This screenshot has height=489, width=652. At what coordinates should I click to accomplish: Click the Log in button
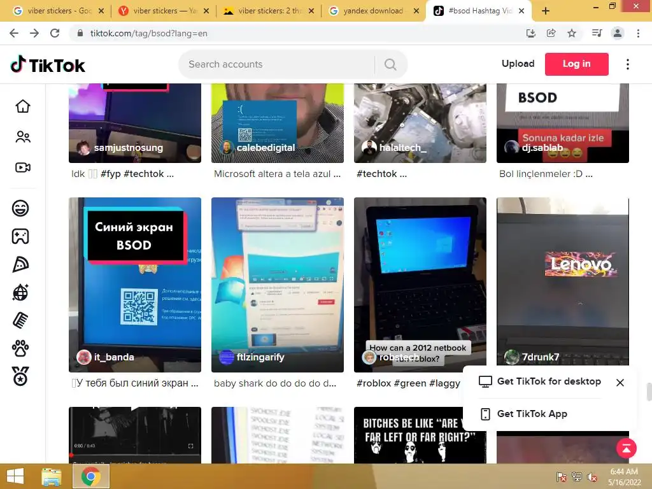[576, 64]
